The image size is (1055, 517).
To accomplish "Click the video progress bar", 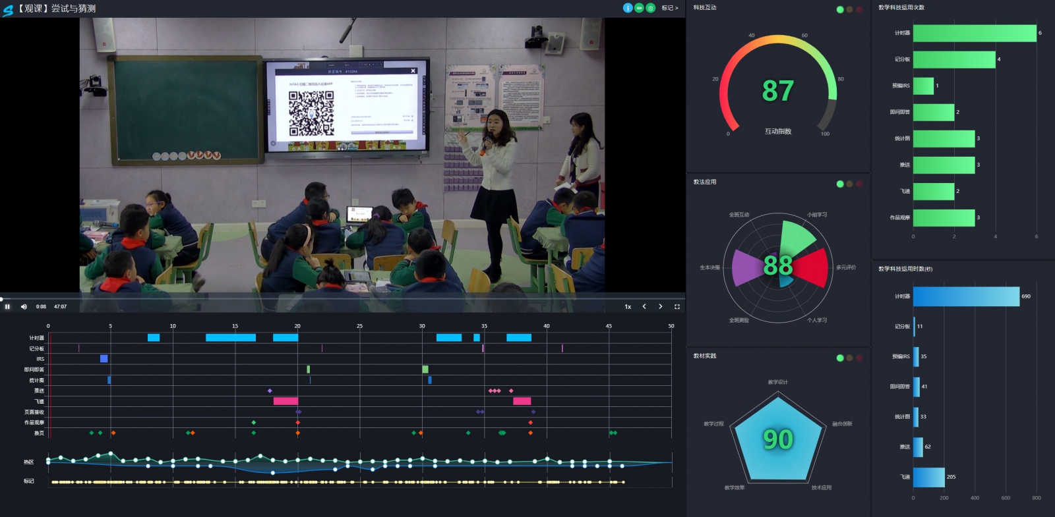I will [330, 299].
